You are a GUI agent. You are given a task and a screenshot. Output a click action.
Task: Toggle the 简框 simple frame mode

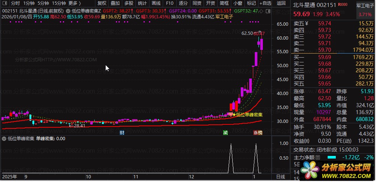(x=224, y=3)
